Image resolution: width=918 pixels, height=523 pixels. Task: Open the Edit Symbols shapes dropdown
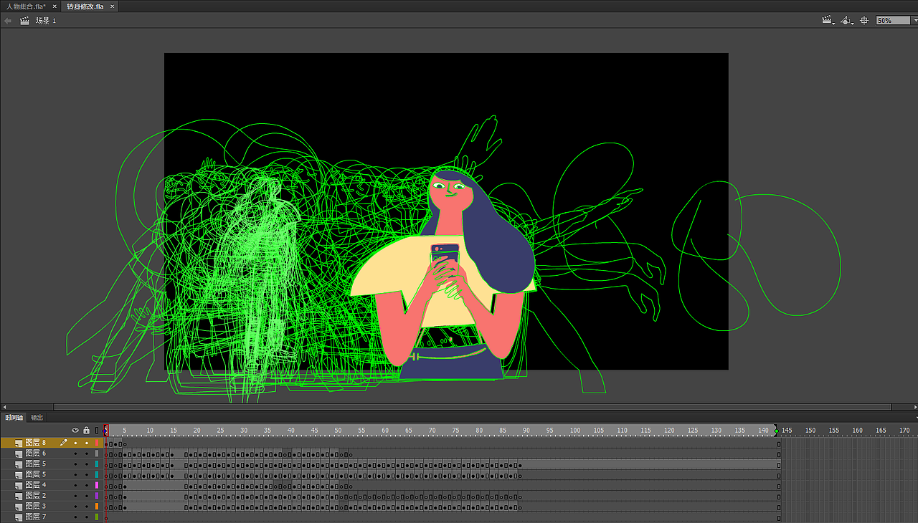tap(847, 21)
